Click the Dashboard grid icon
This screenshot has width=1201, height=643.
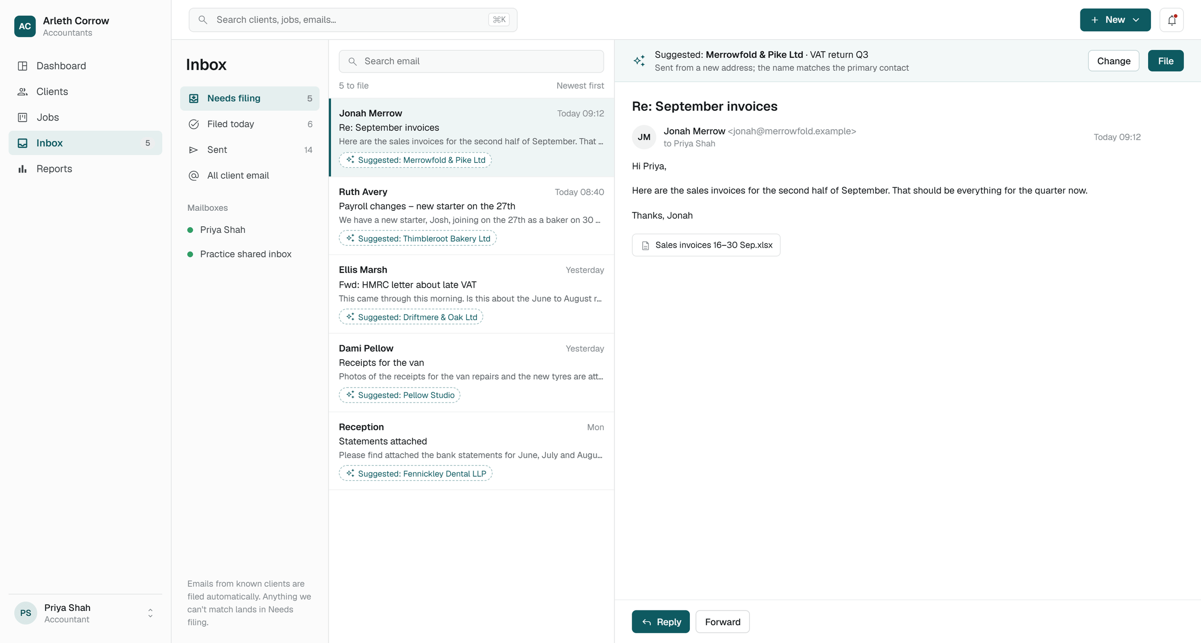tap(23, 66)
